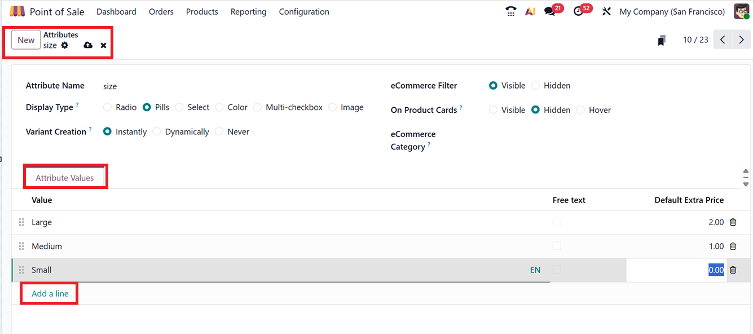Open the chat messages icon
This screenshot has width=753, height=334.
point(550,11)
